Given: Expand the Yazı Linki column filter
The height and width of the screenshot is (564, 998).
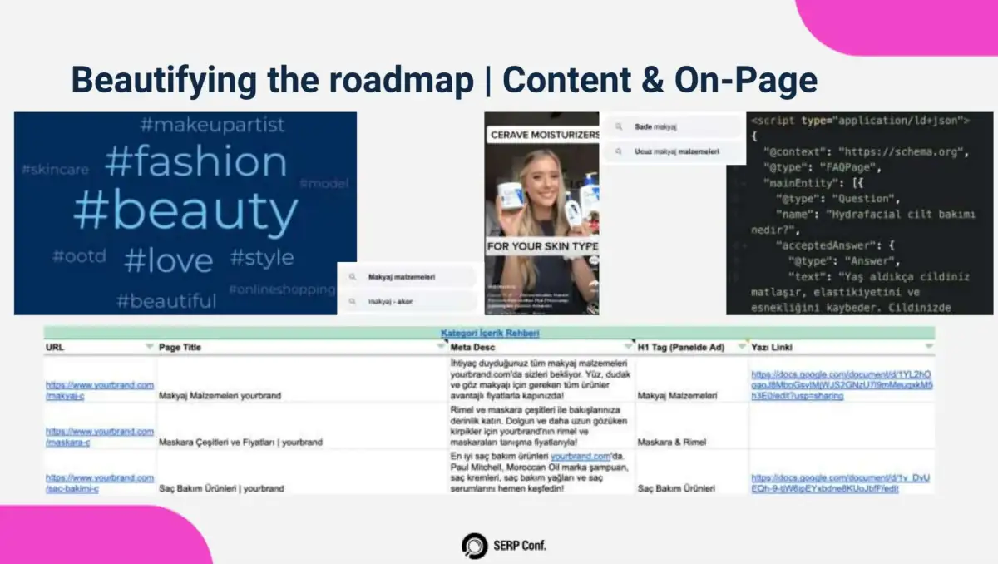Looking at the screenshot, I should (x=928, y=346).
